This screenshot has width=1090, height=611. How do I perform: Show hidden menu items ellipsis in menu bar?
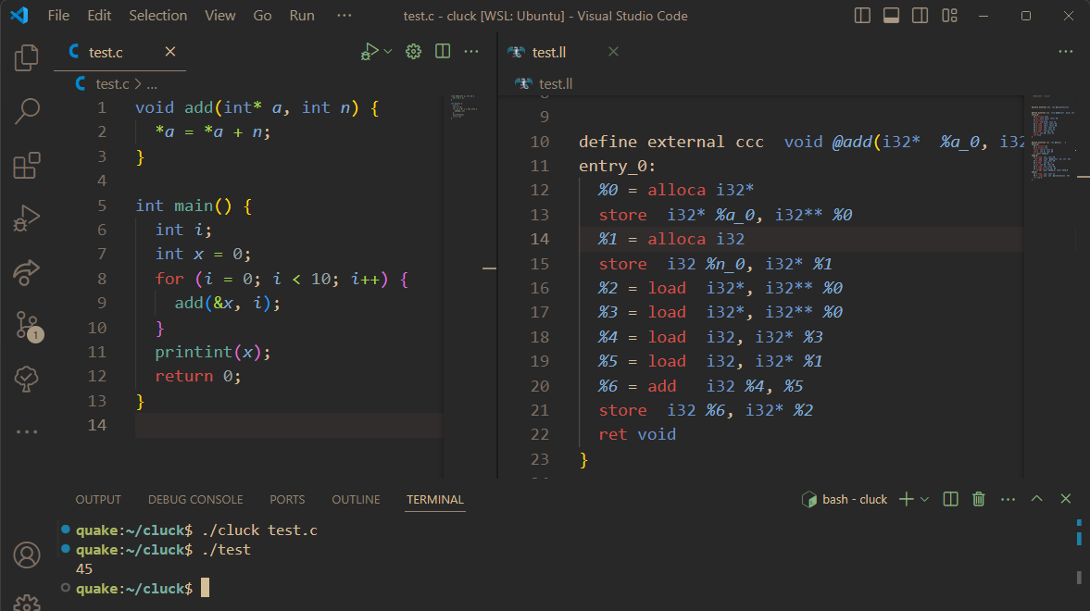pyautogui.click(x=345, y=16)
